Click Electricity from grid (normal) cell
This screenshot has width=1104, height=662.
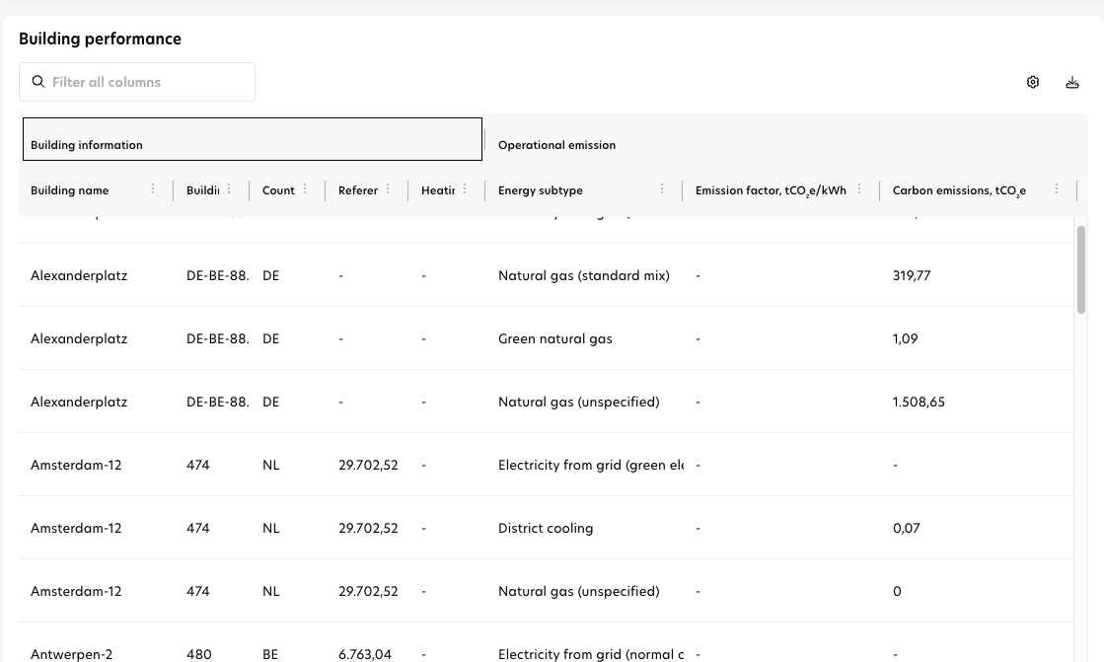tap(590, 654)
